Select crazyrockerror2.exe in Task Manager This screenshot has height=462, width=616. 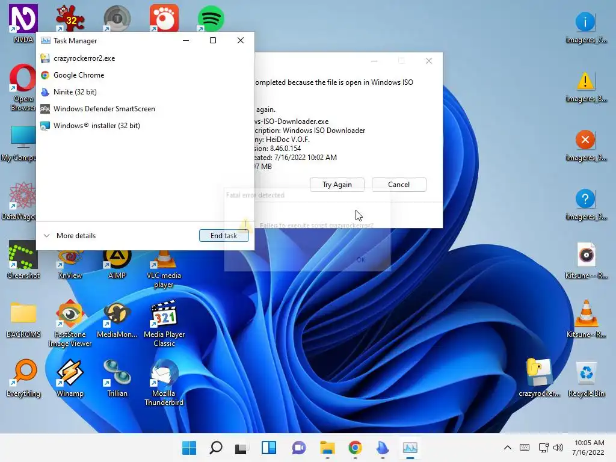[145, 58]
